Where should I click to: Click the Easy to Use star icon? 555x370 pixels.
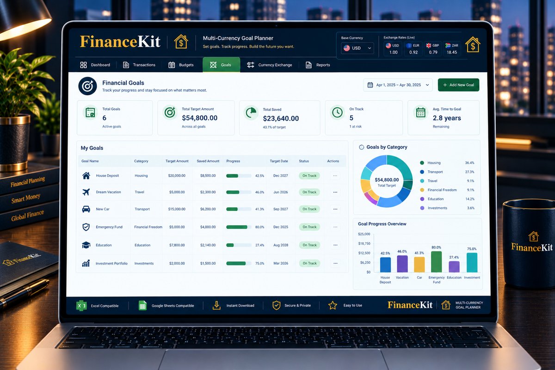(x=333, y=305)
